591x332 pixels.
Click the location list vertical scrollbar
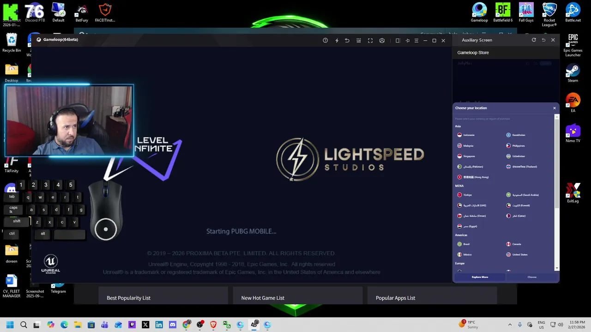click(x=557, y=163)
